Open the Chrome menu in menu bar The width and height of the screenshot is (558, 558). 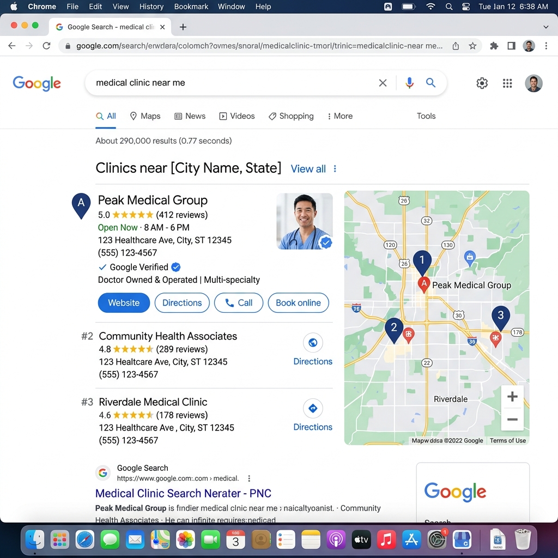tap(42, 7)
